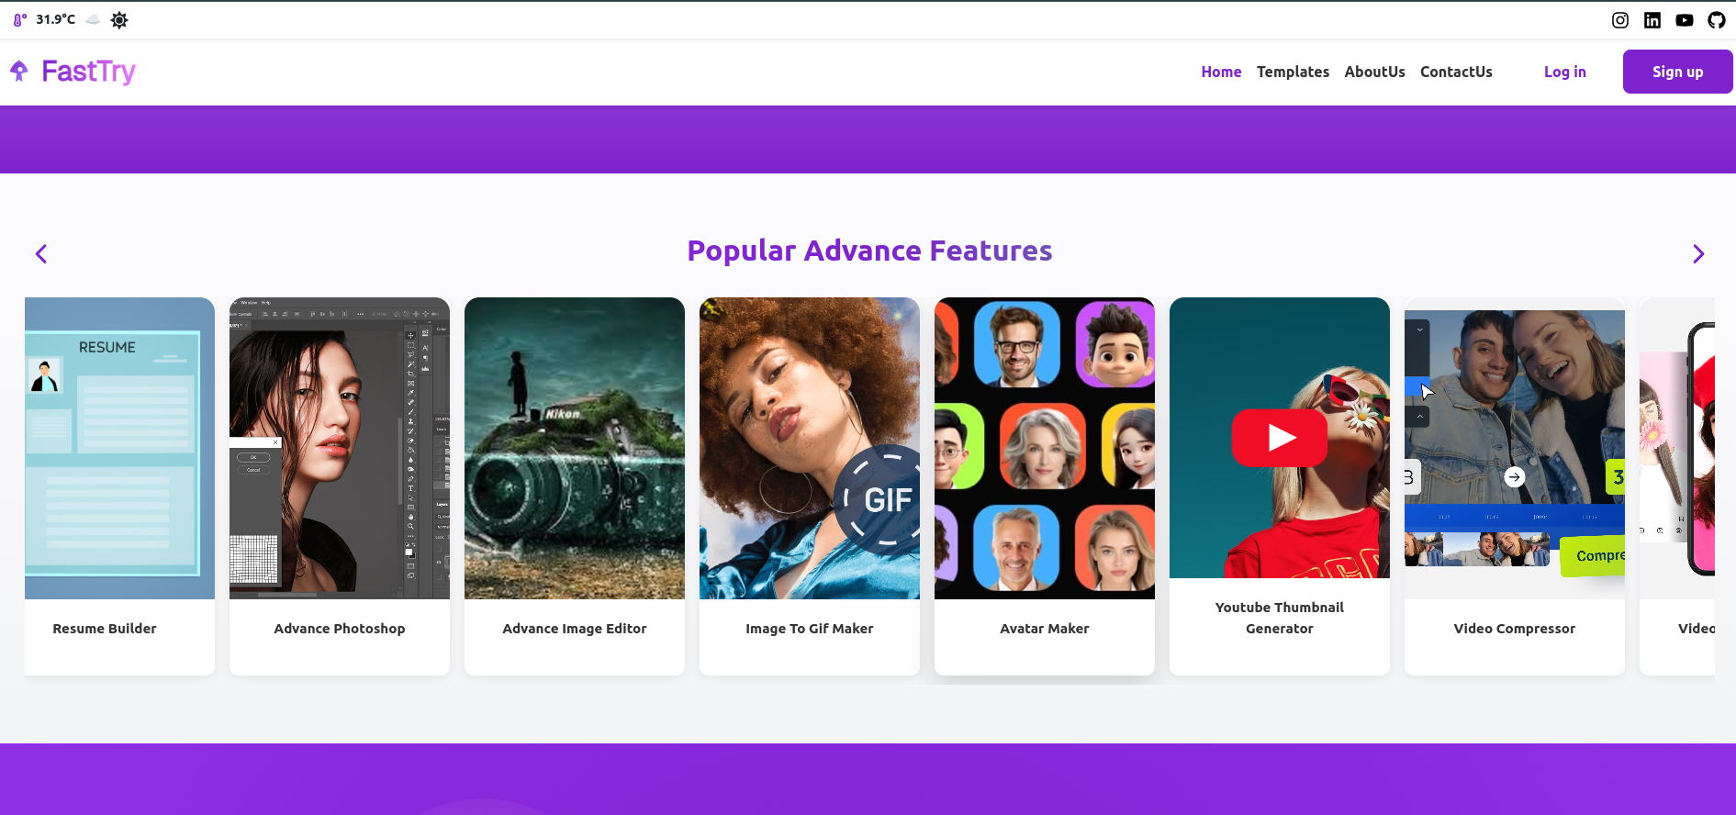1736x815 pixels.
Task: Toggle the sun theme switch icon
Action: tap(119, 20)
